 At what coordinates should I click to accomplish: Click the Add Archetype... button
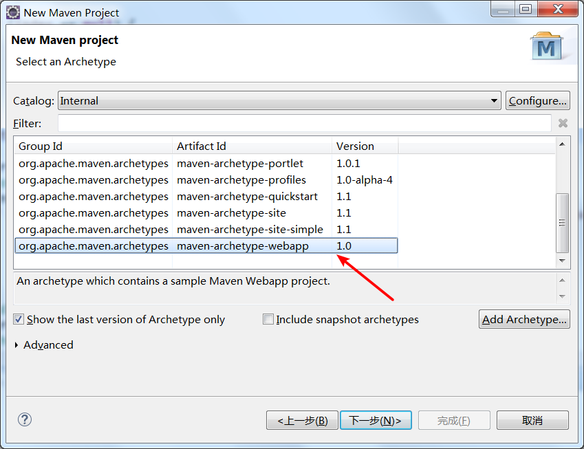click(524, 319)
